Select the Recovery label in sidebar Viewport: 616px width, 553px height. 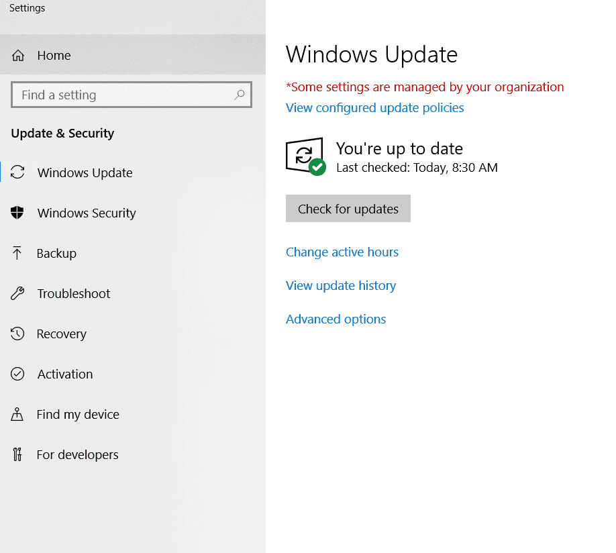pos(62,334)
